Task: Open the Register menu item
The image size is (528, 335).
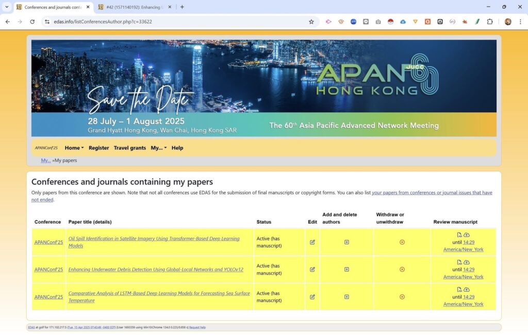Action: coord(98,148)
